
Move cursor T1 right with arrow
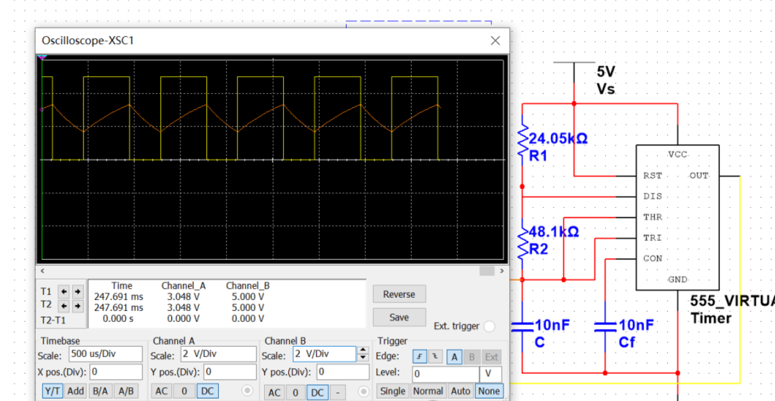77,291
